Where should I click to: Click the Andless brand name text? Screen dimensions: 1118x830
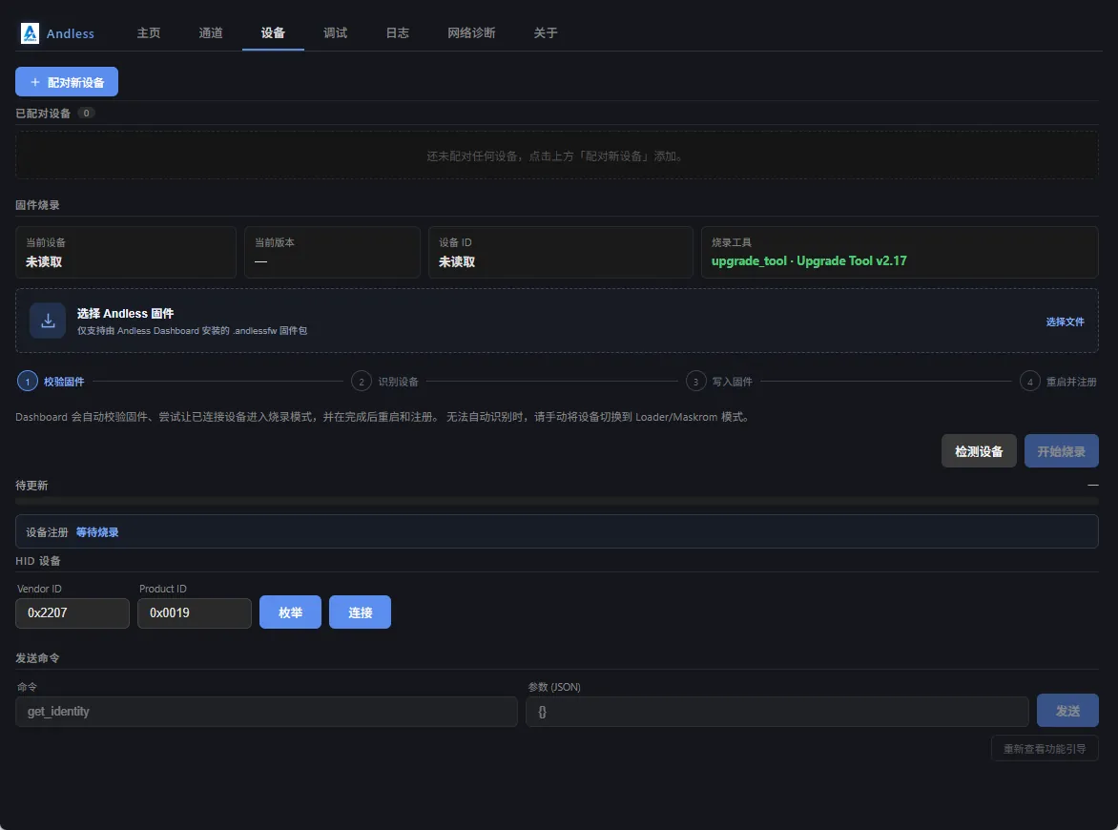point(71,33)
